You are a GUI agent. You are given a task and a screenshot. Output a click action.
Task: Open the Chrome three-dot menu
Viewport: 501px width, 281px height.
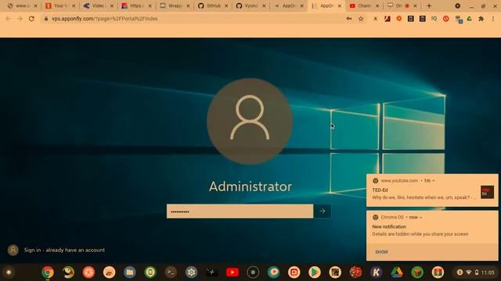tap(493, 19)
